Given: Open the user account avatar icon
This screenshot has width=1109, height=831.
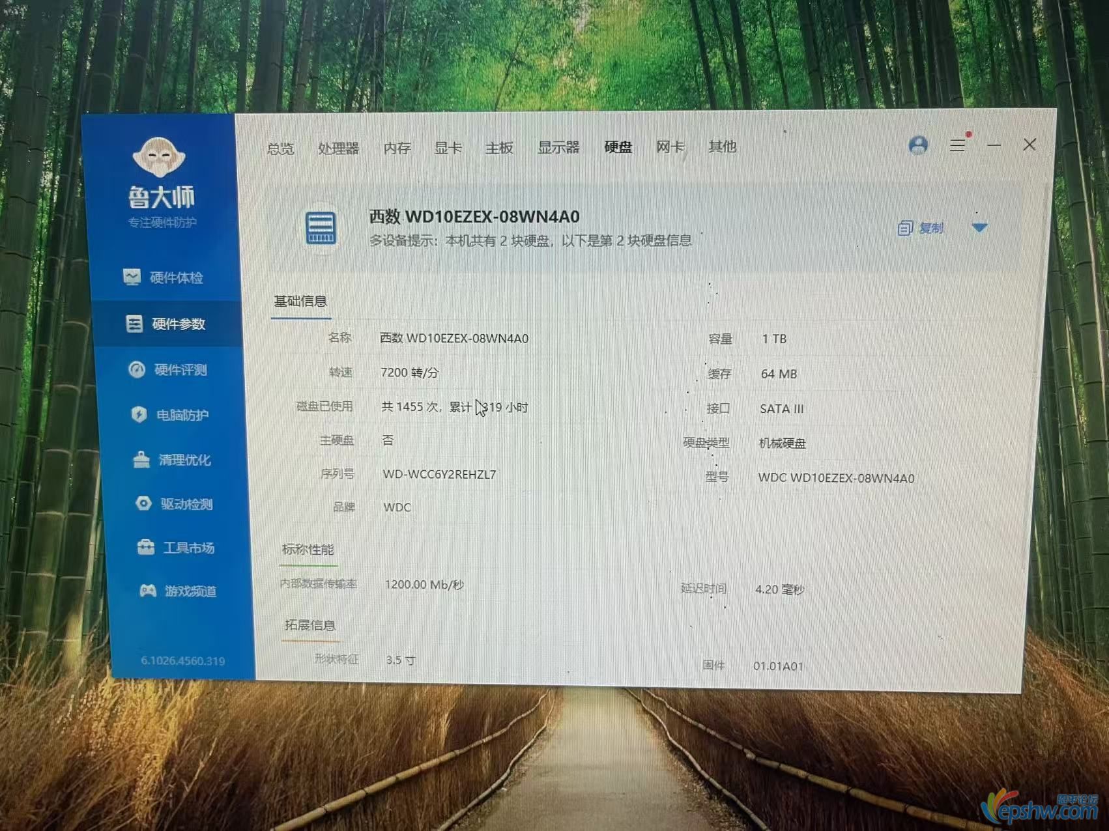Looking at the screenshot, I should click(x=918, y=145).
